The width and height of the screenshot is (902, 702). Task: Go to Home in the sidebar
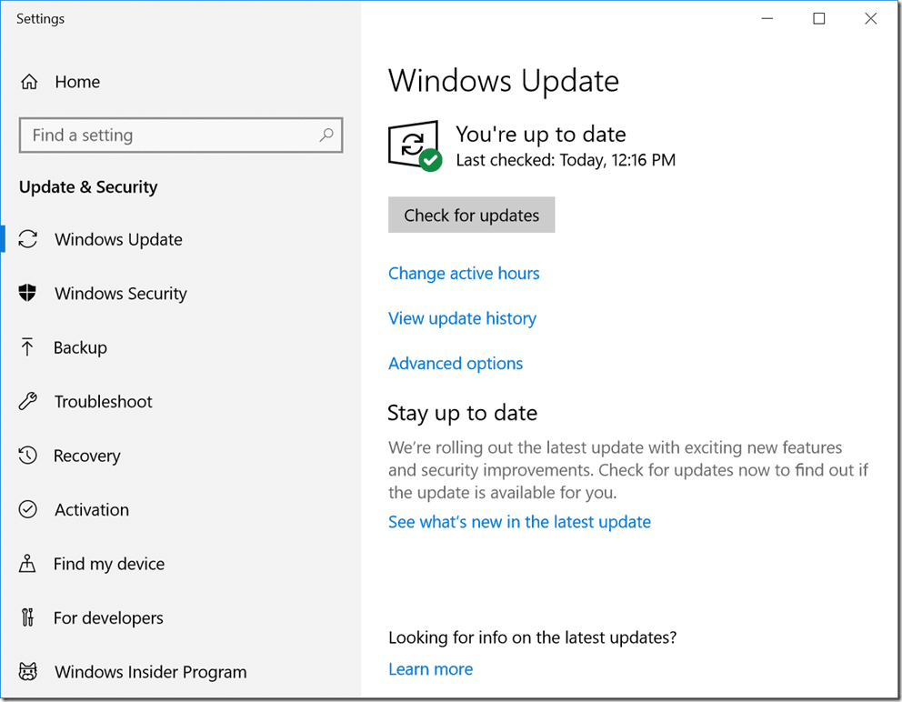coord(77,82)
